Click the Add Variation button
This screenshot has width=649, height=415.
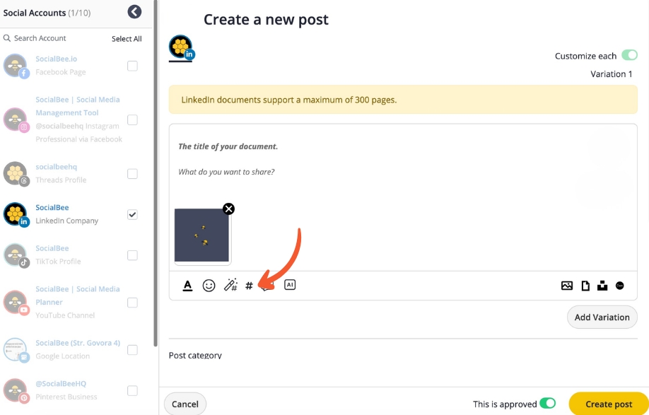(602, 317)
